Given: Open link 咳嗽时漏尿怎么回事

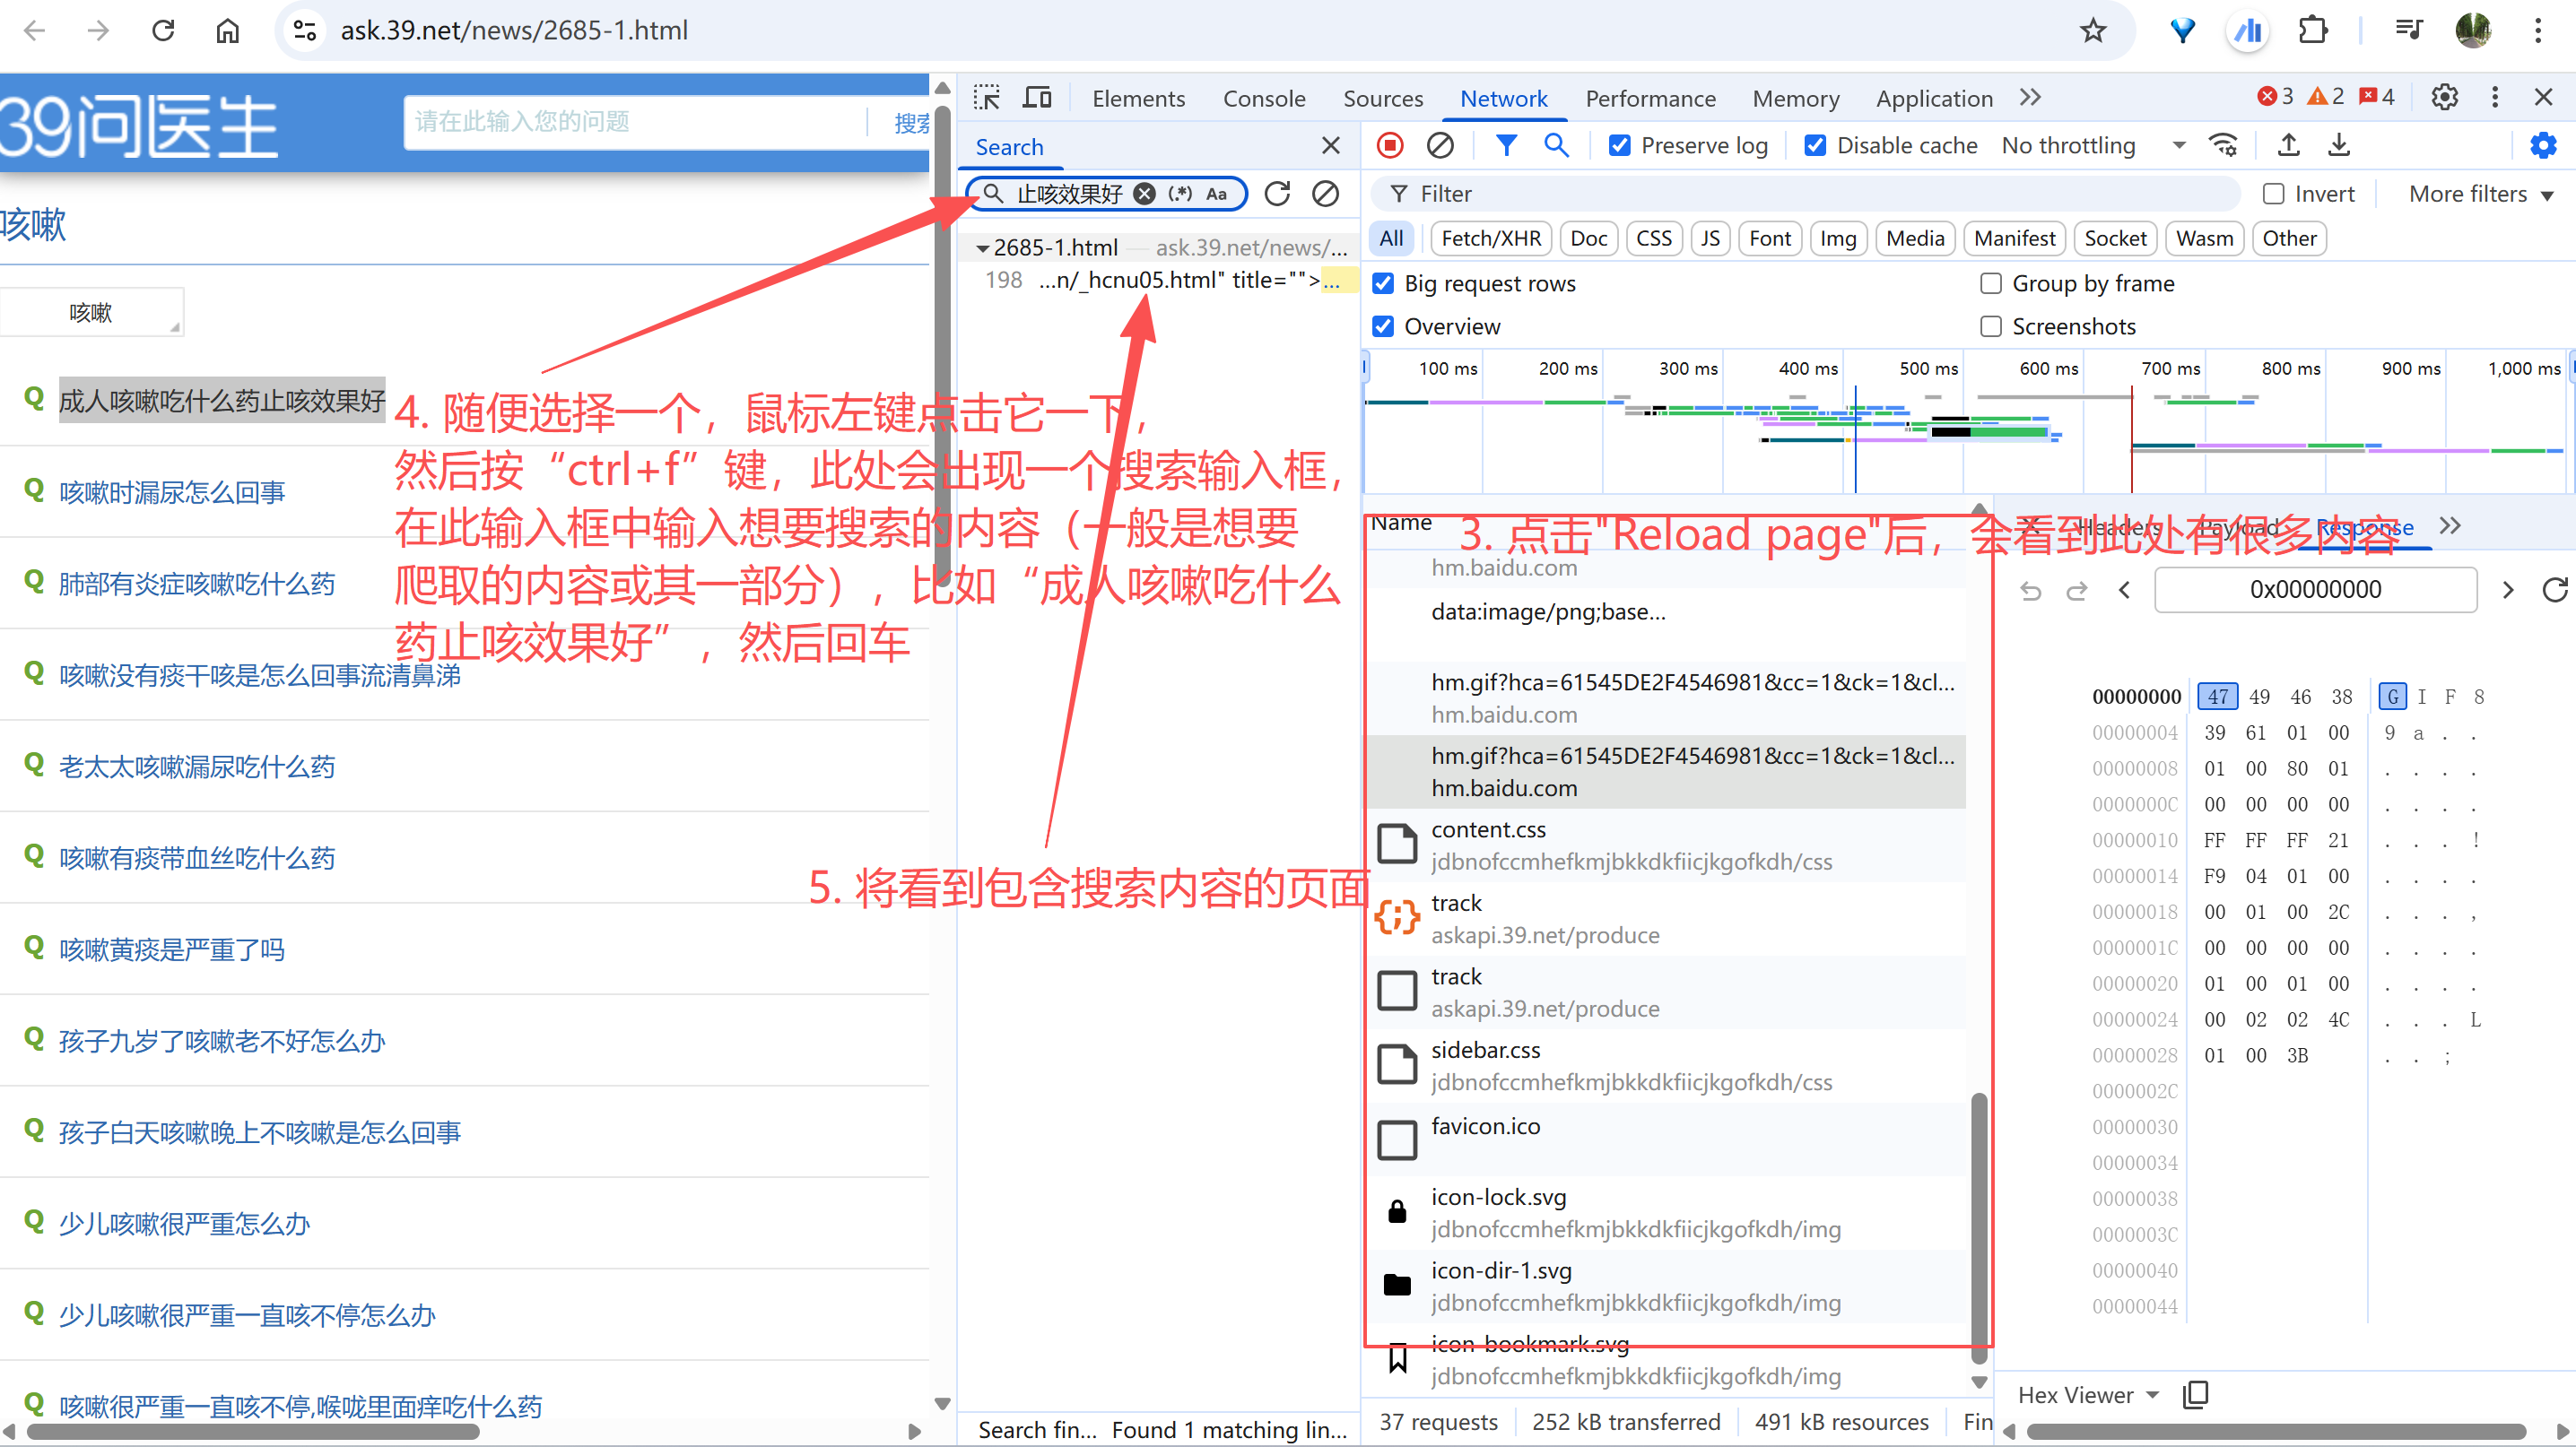Looking at the screenshot, I should [x=172, y=491].
